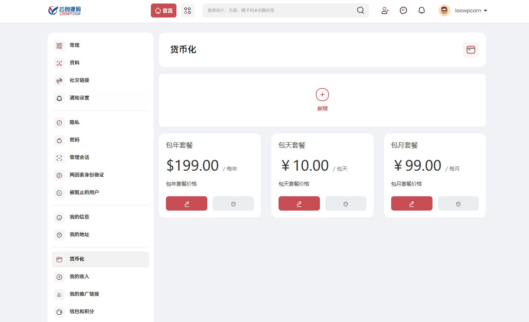Open 资料 profile settings
The height and width of the screenshot is (322, 529).
click(101, 63)
